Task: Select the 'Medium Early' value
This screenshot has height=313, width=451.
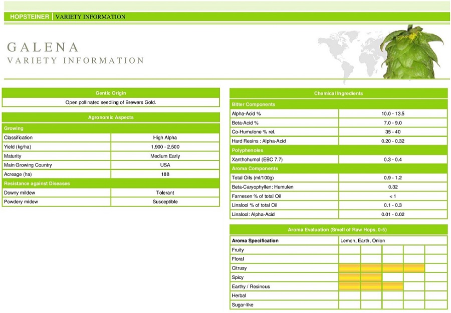Action: point(165,156)
